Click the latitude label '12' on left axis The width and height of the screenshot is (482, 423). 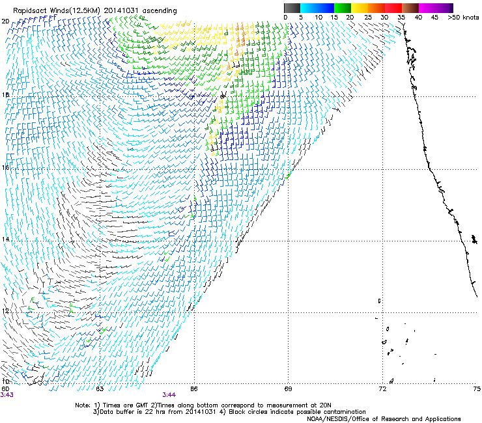click(x=5, y=311)
